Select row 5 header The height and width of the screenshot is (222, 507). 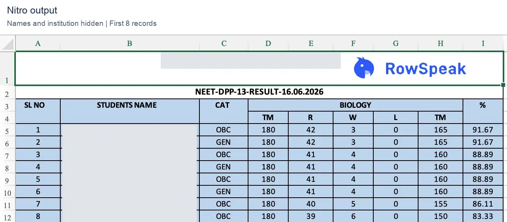coord(7,130)
